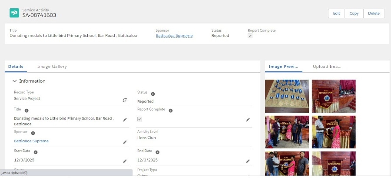Toggle Report Complete checkbox in Details section
This screenshot has width=391, height=178.
tap(139, 119)
